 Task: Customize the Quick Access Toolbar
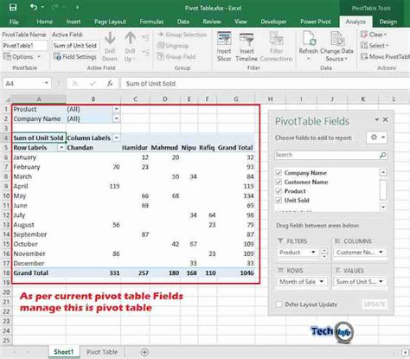pos(77,7)
